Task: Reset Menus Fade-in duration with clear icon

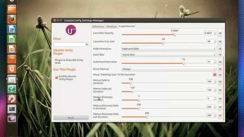Action: (220, 82)
